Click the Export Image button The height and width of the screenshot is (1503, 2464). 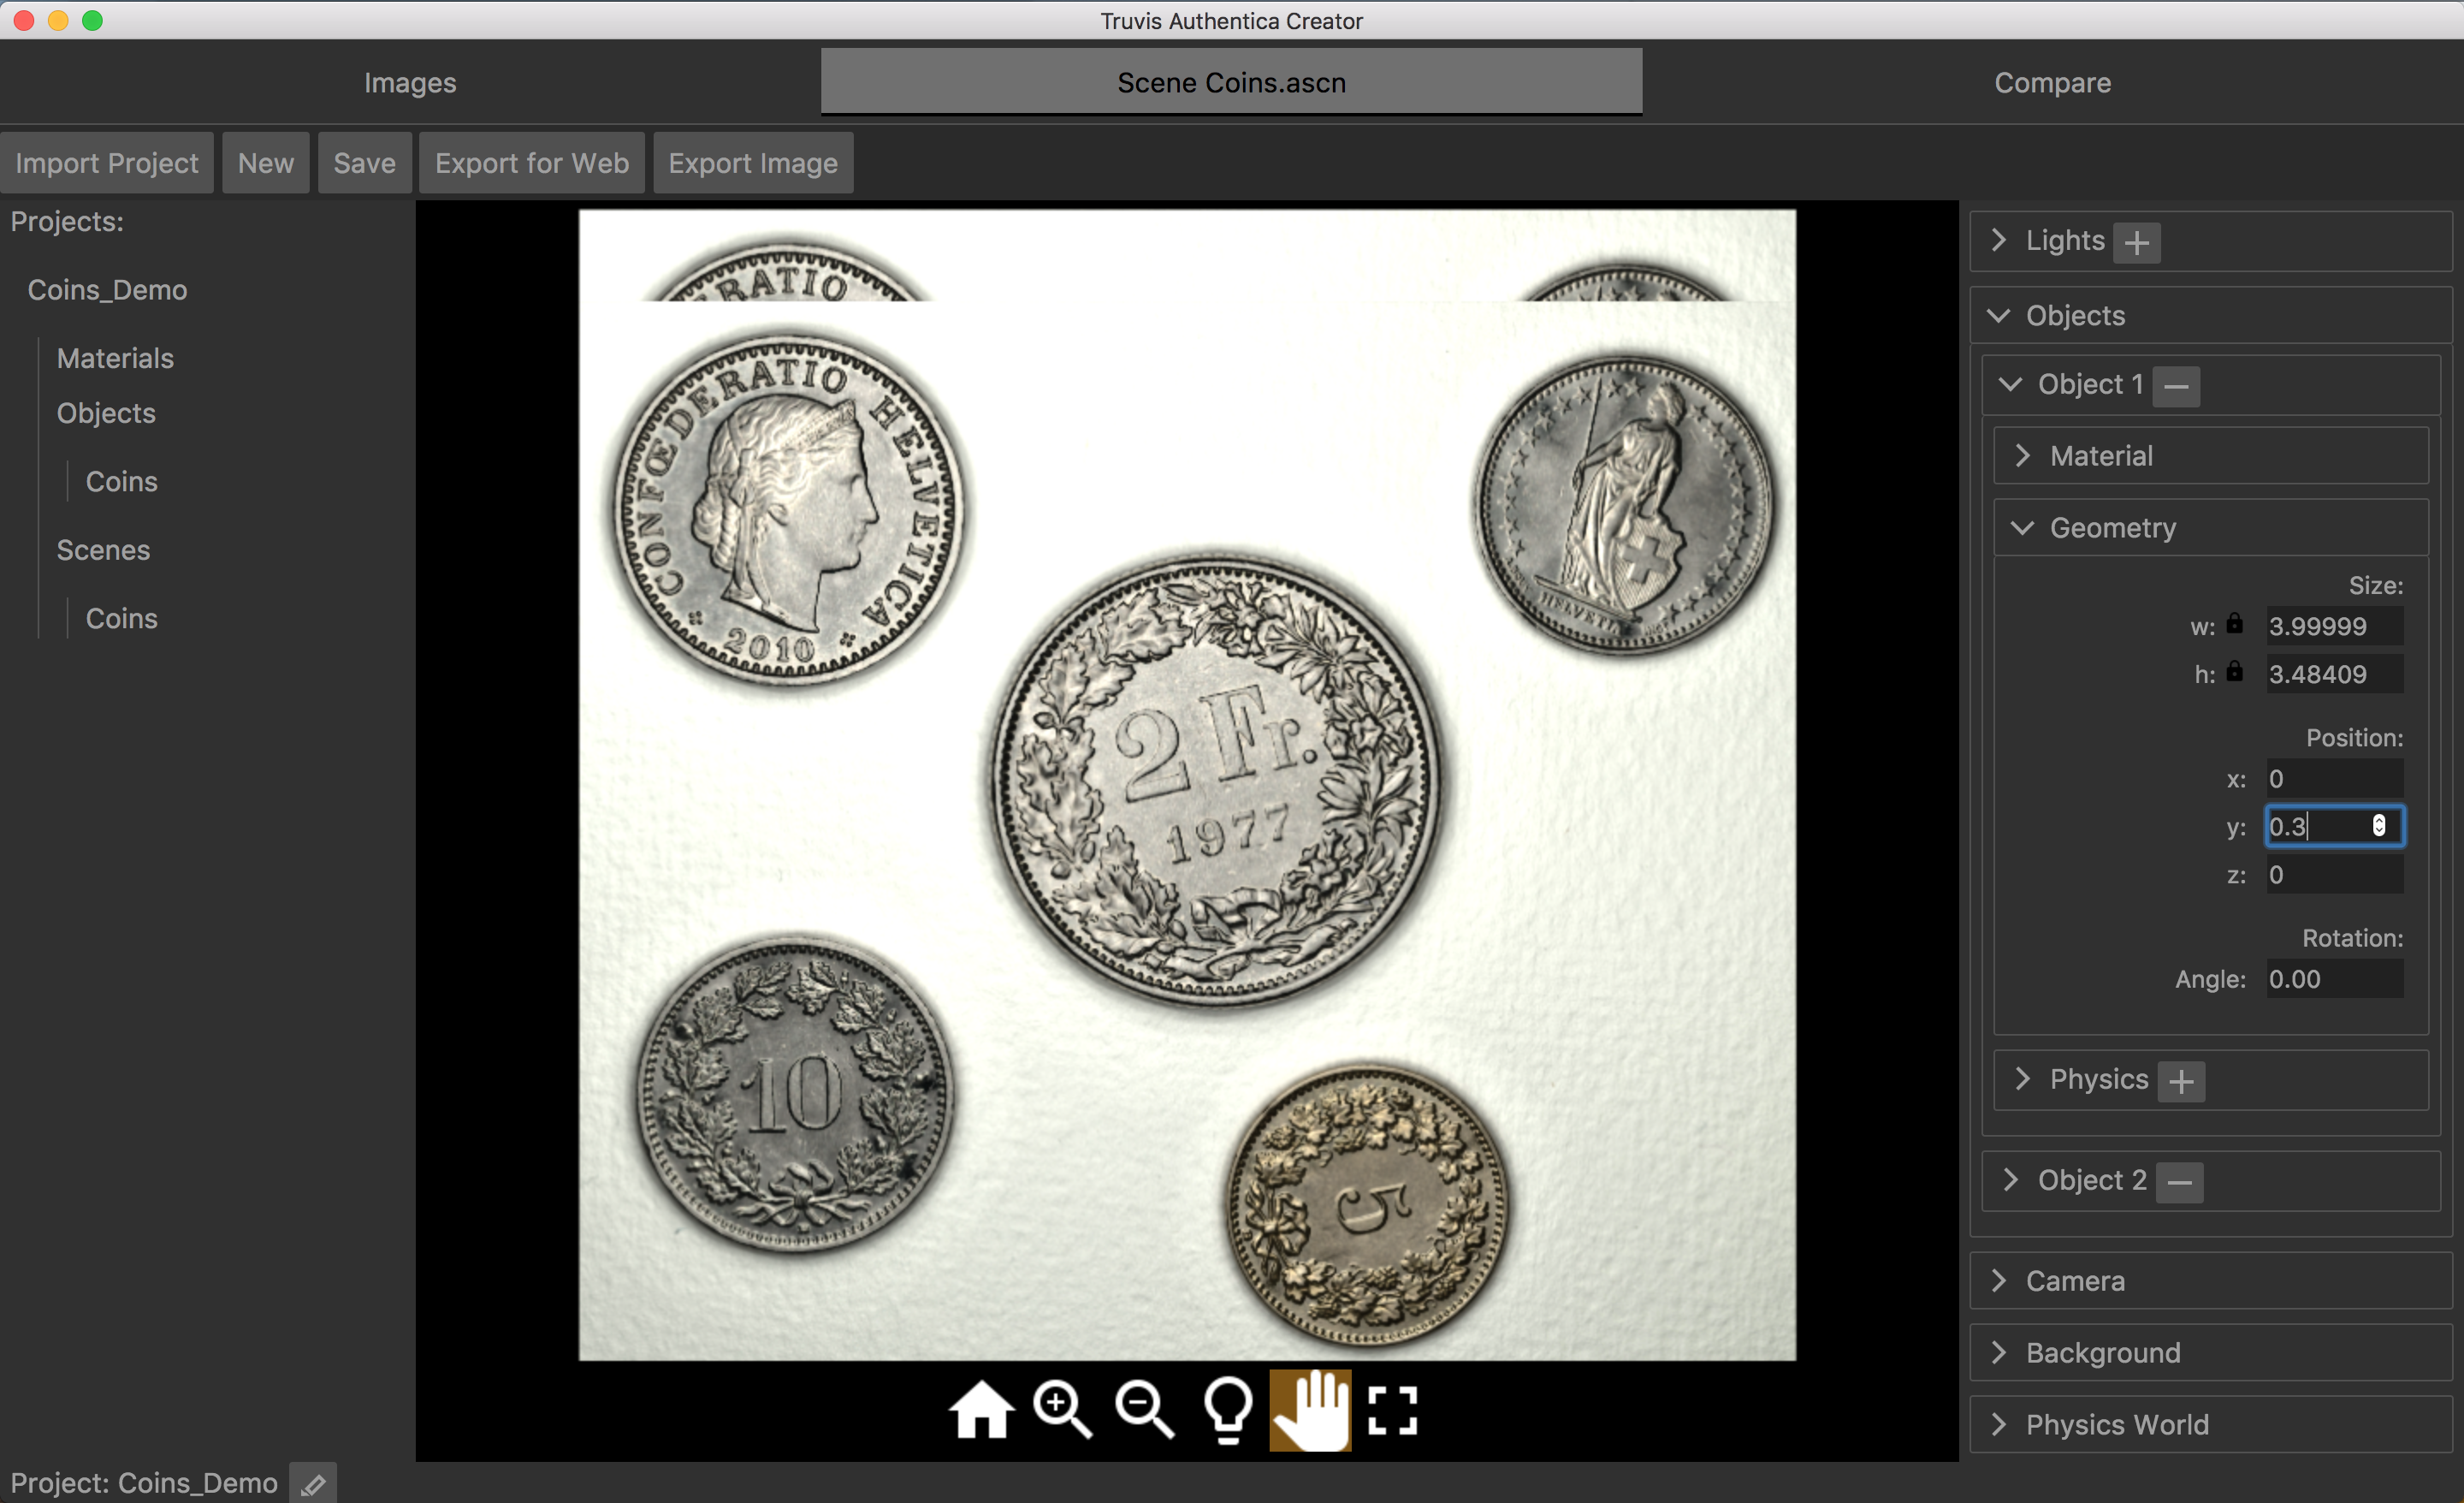pyautogui.click(x=753, y=163)
